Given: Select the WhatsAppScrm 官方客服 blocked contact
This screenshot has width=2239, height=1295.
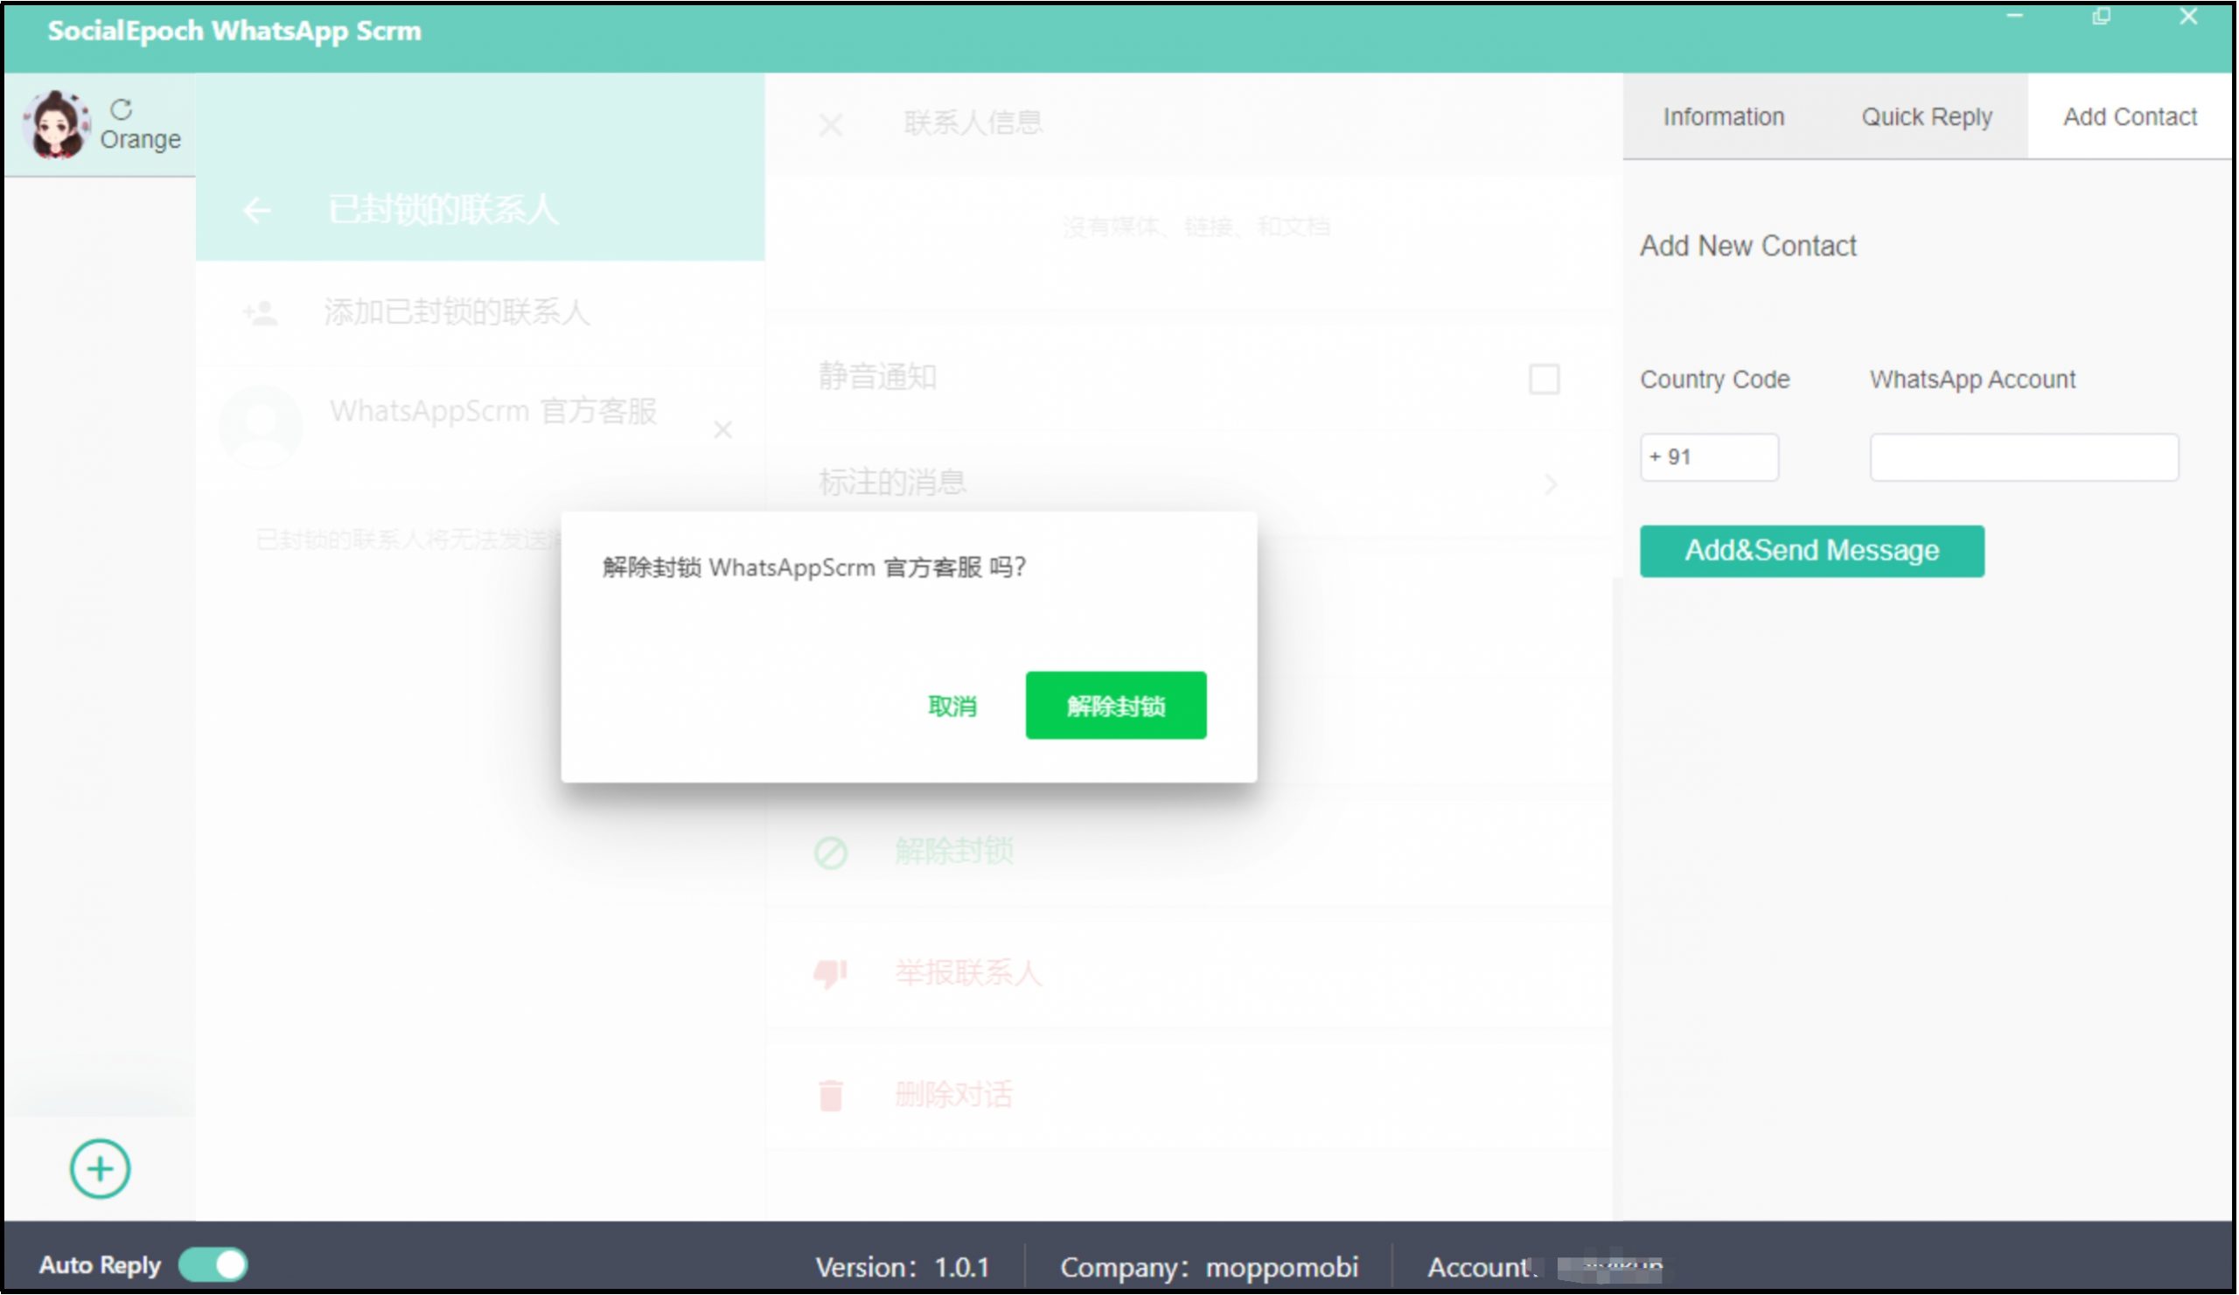Looking at the screenshot, I should (480, 428).
